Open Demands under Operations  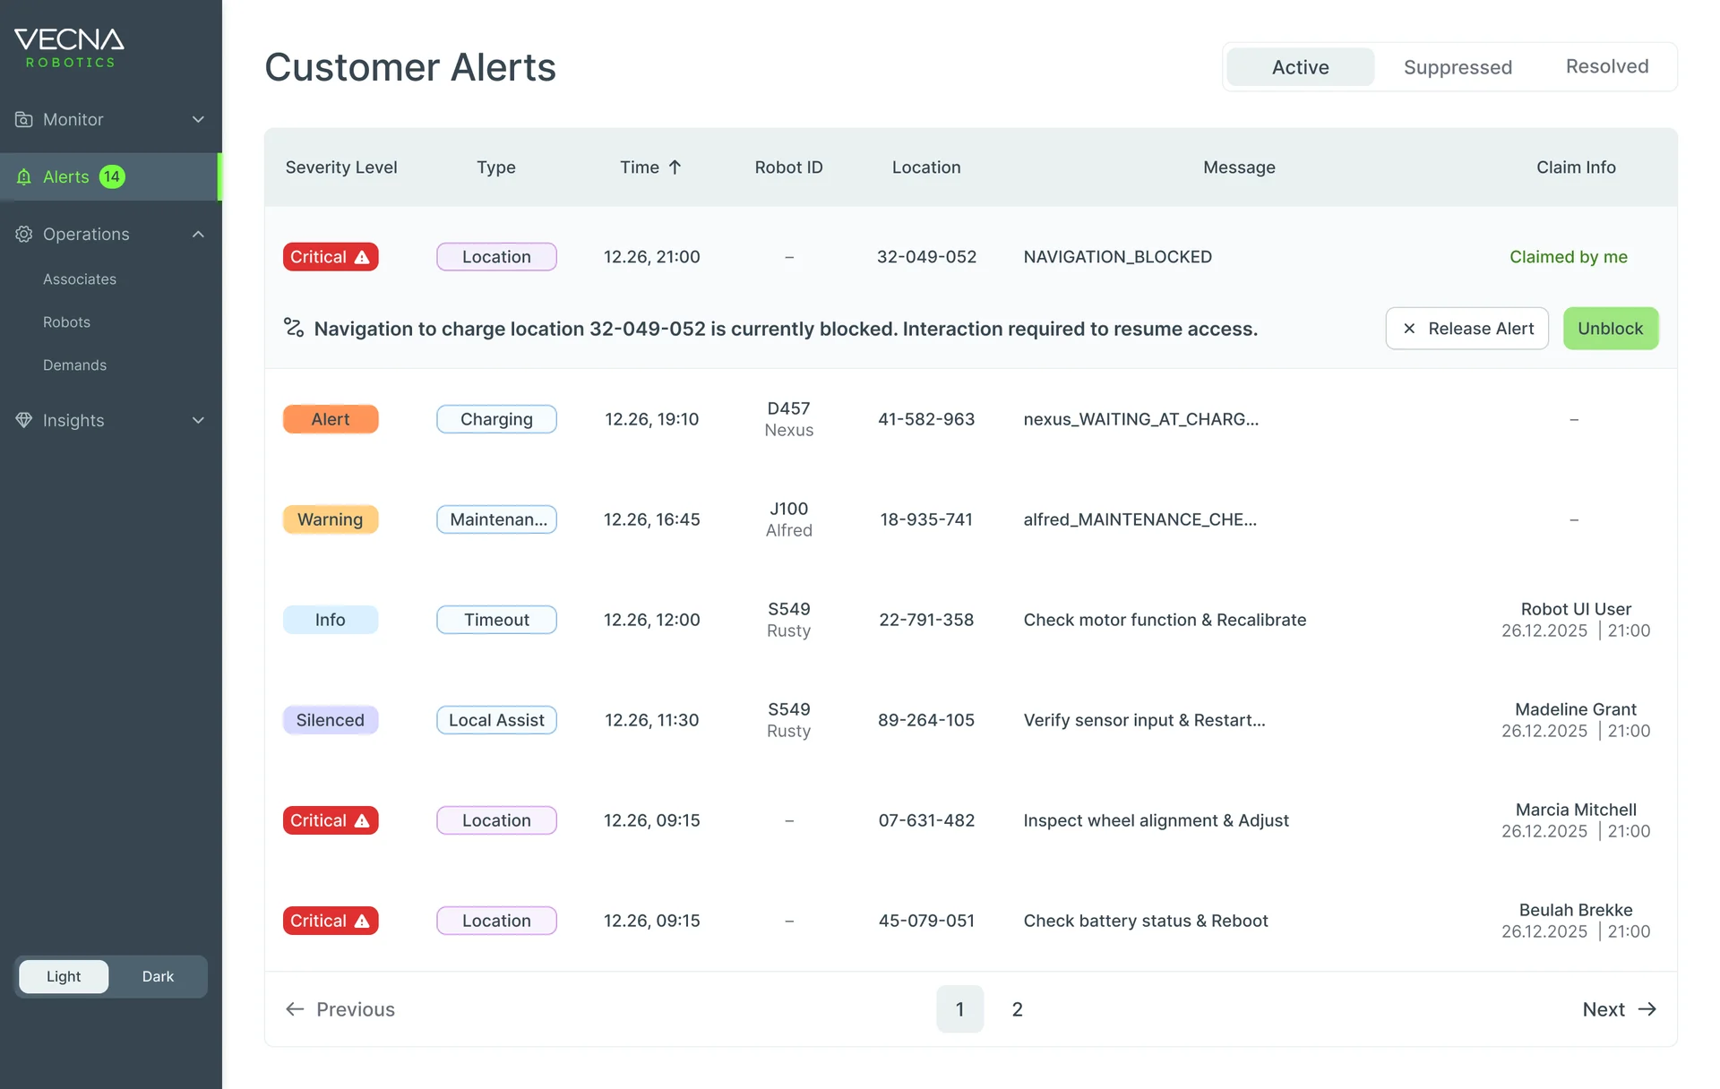tap(74, 365)
